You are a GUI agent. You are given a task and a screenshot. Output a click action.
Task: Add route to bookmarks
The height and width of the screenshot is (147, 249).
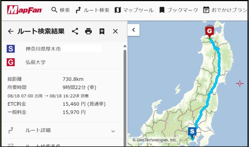pyautogui.click(x=102, y=31)
